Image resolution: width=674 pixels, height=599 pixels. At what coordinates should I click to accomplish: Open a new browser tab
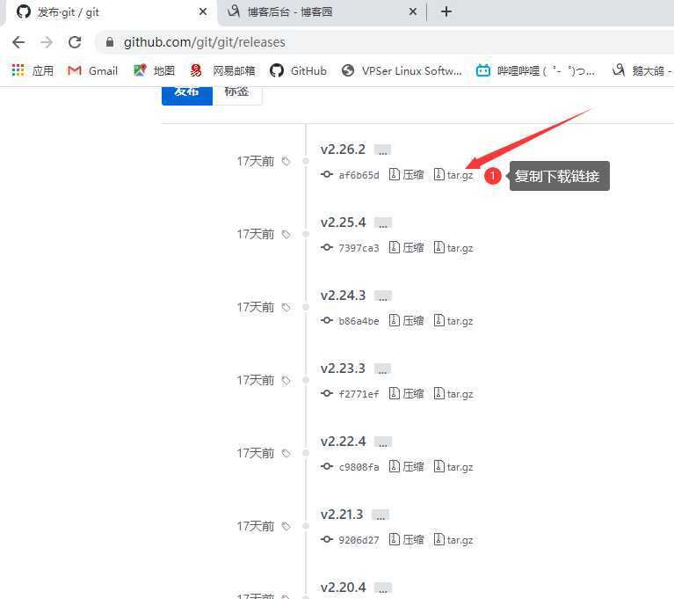[x=446, y=11]
